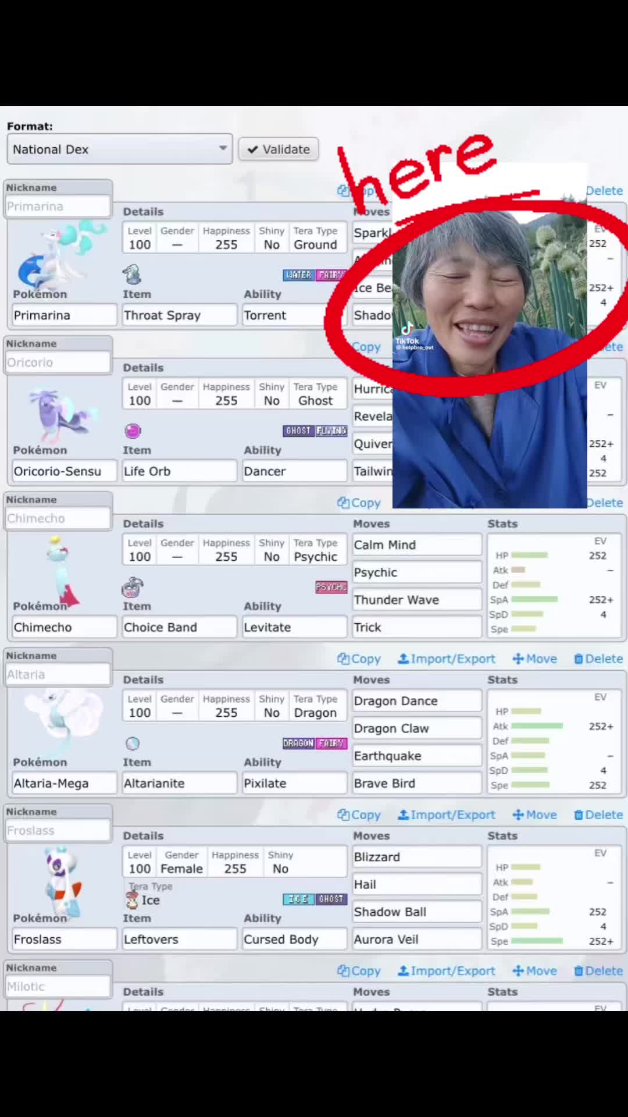Click Move above the Altaria set
The width and height of the screenshot is (628, 1117).
pos(535,659)
